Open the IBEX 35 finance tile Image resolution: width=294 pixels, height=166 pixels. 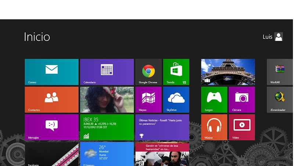click(107, 127)
